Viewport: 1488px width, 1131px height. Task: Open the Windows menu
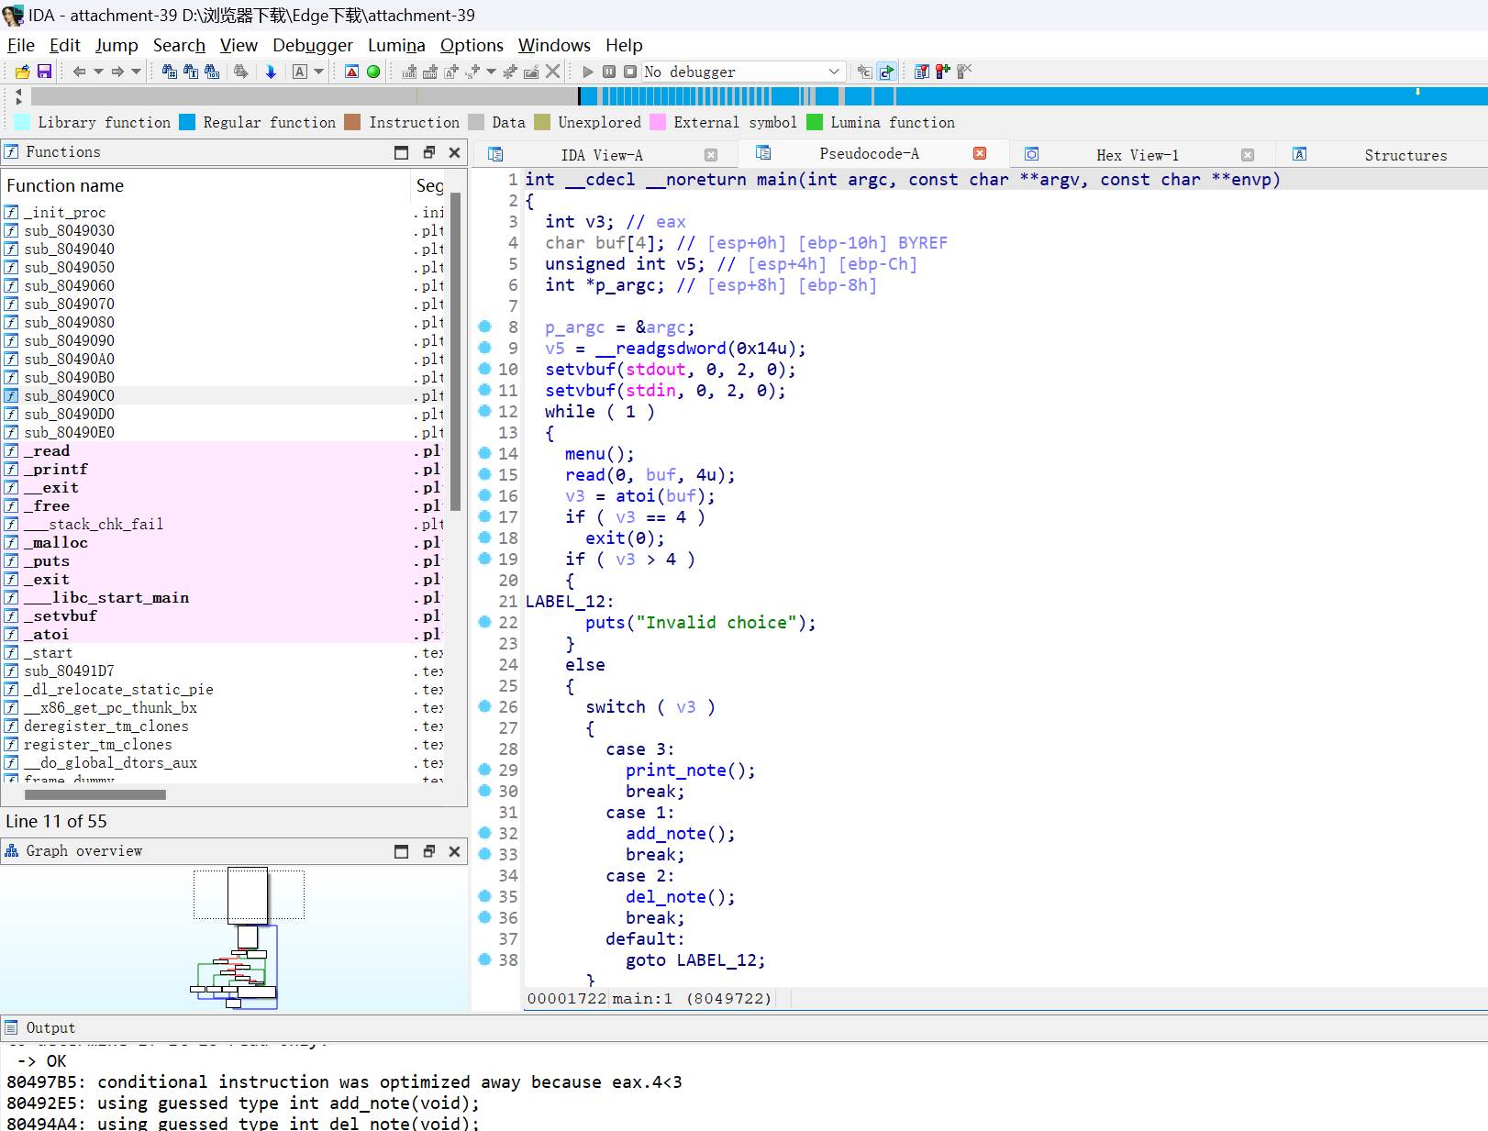(x=554, y=45)
